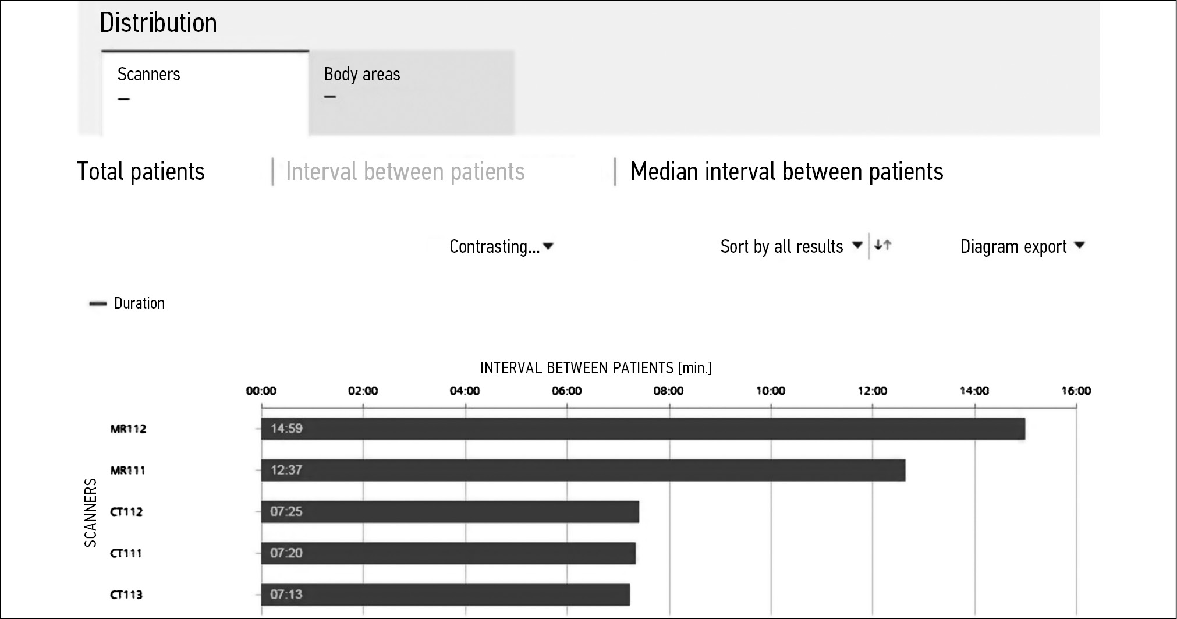Toggle the Duration legend marker
1177x619 pixels.
[x=98, y=303]
